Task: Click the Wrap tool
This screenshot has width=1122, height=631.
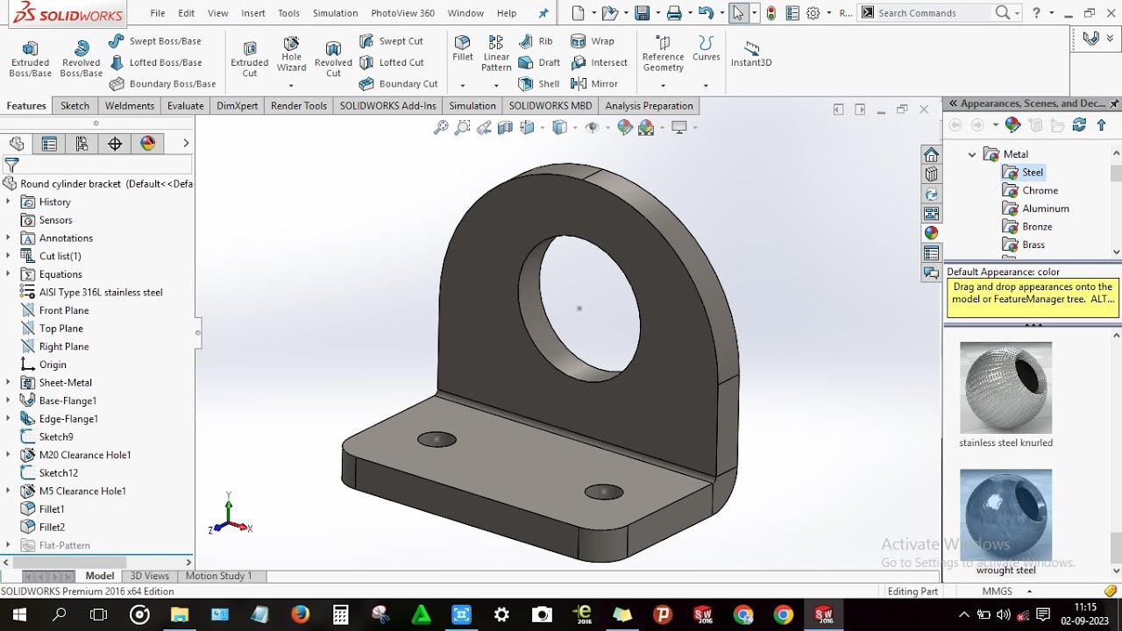Action: [x=593, y=41]
